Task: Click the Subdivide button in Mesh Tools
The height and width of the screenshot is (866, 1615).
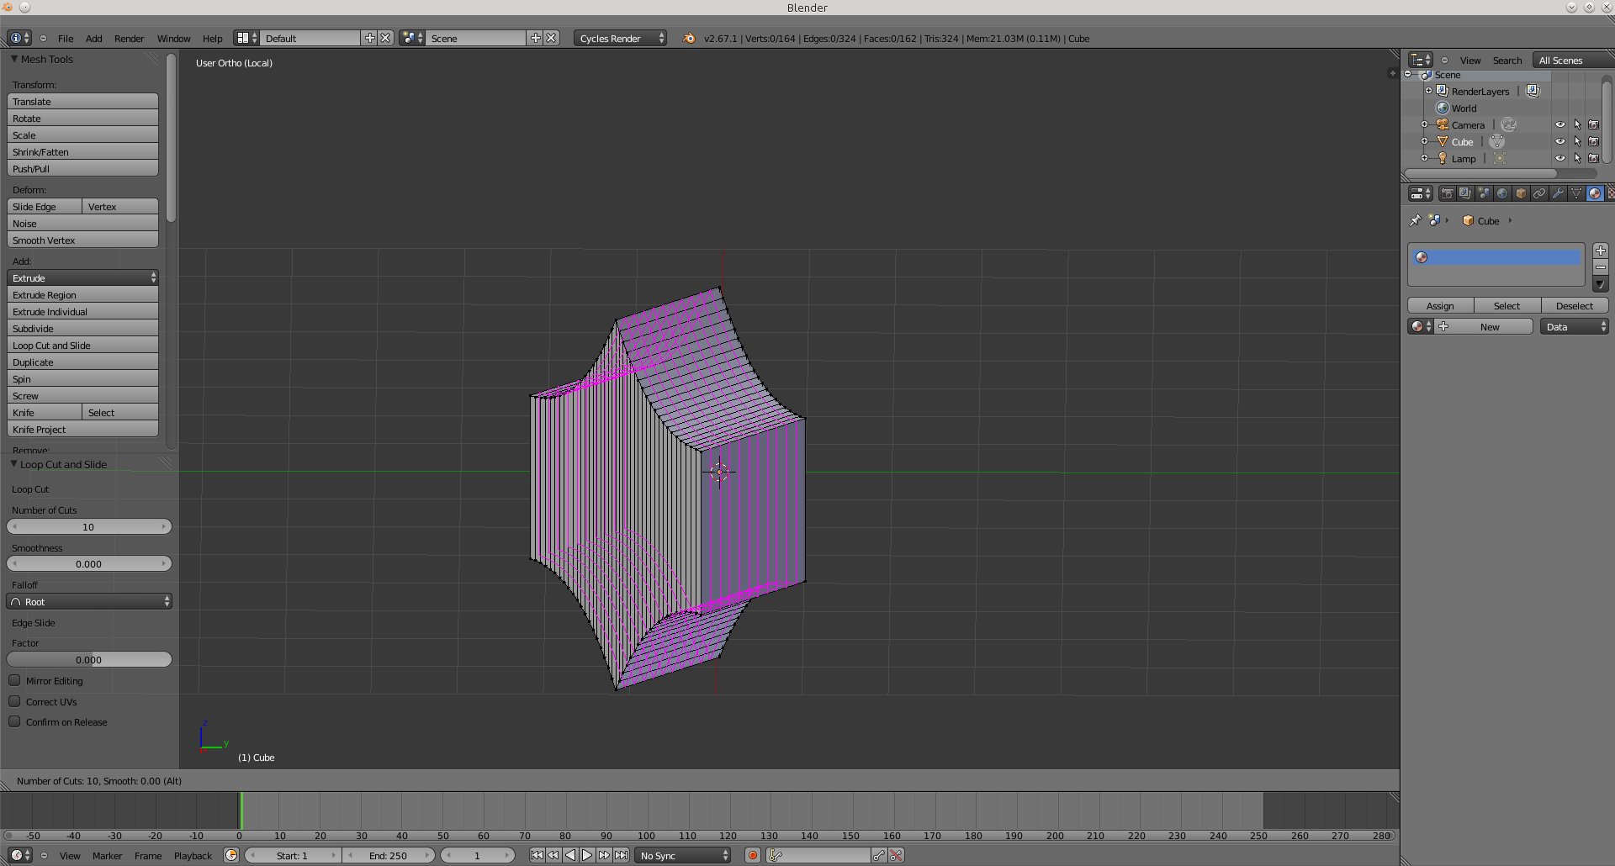Action: click(82, 328)
